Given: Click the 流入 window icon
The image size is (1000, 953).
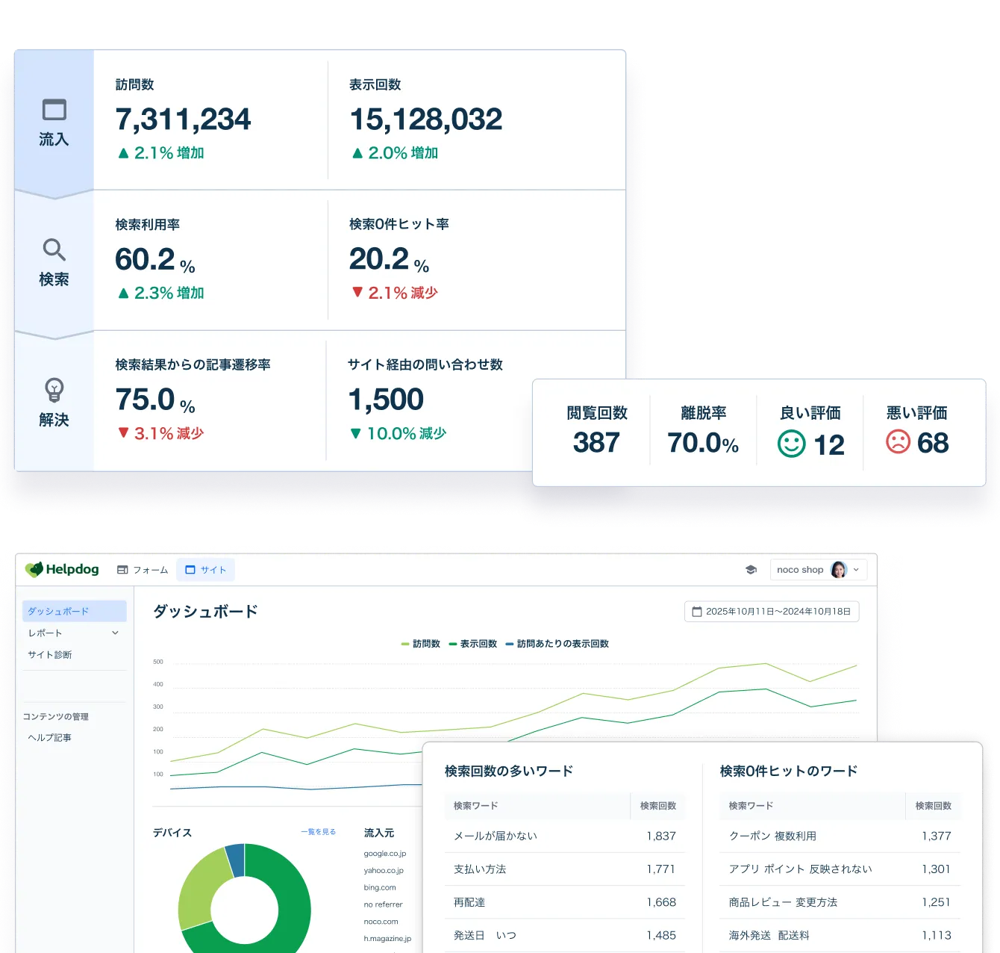Looking at the screenshot, I should [54, 110].
